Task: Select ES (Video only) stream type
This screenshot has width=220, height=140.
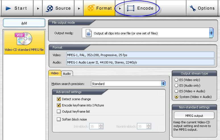Action: click(x=176, y=80)
